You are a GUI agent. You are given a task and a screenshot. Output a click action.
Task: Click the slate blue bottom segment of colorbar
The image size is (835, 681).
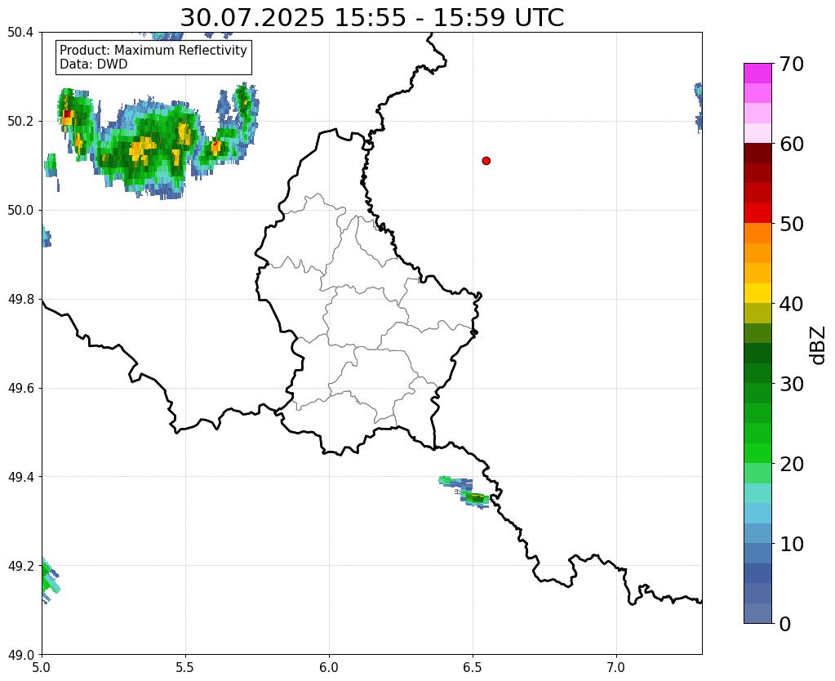tap(757, 613)
